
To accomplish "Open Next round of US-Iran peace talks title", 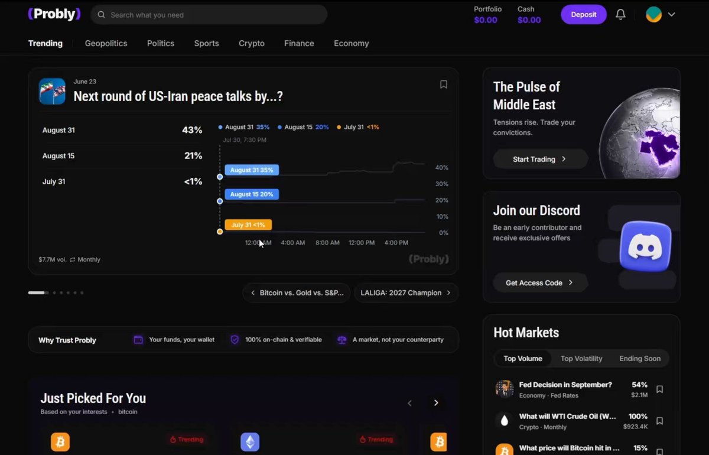I will (x=178, y=97).
